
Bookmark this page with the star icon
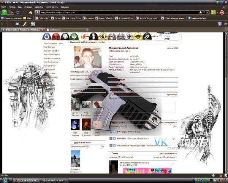[x=200, y=13]
